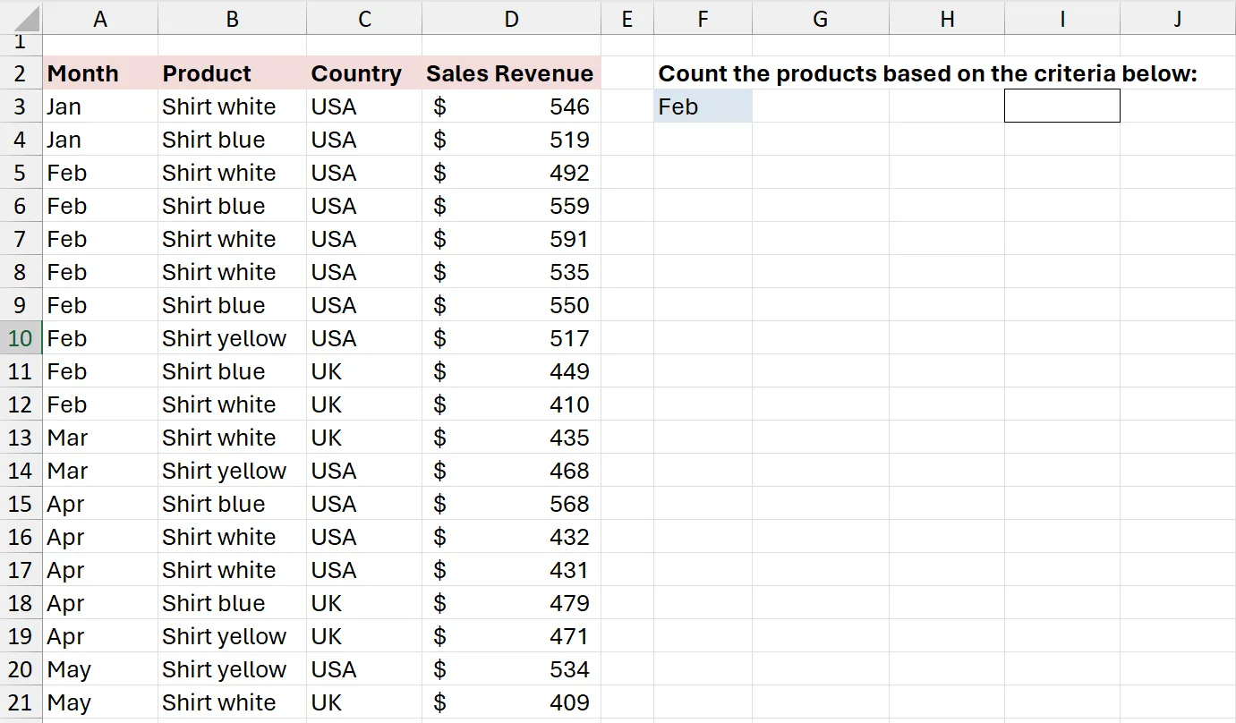1236x723 pixels.
Task: Select row 2 header
Action: (x=21, y=73)
